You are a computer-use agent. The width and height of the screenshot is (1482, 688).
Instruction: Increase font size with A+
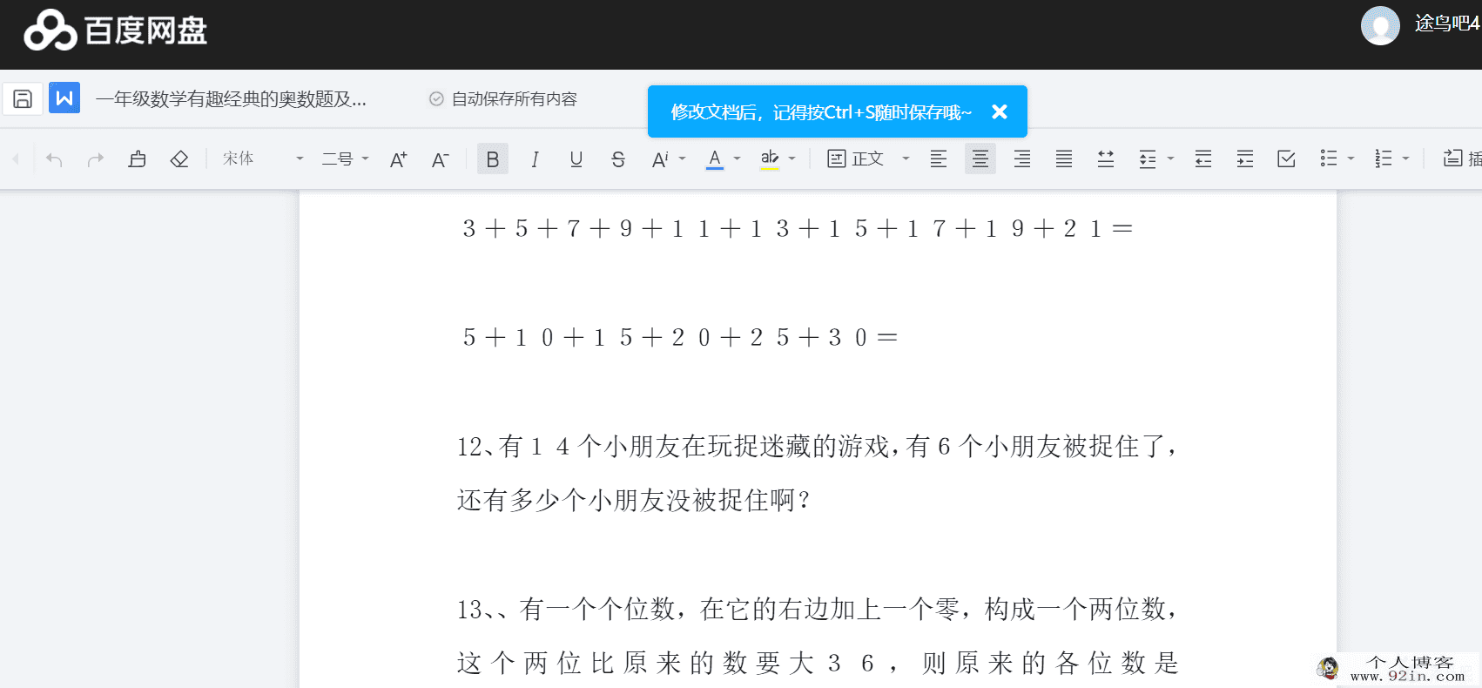point(399,159)
